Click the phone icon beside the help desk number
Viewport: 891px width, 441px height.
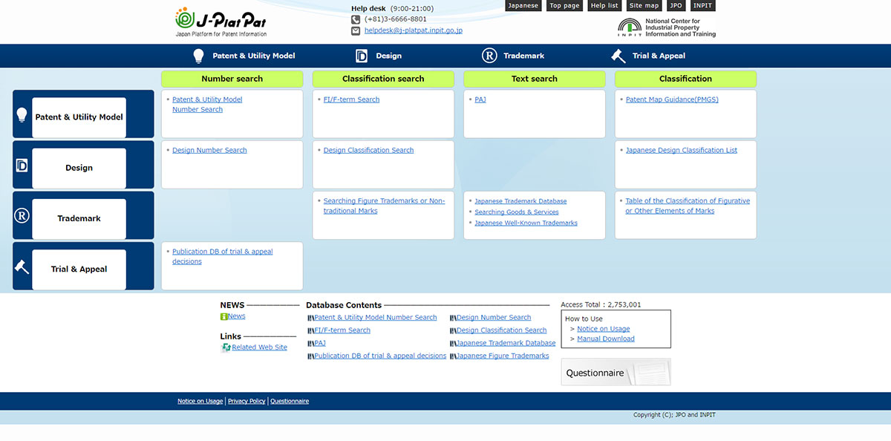click(x=356, y=19)
